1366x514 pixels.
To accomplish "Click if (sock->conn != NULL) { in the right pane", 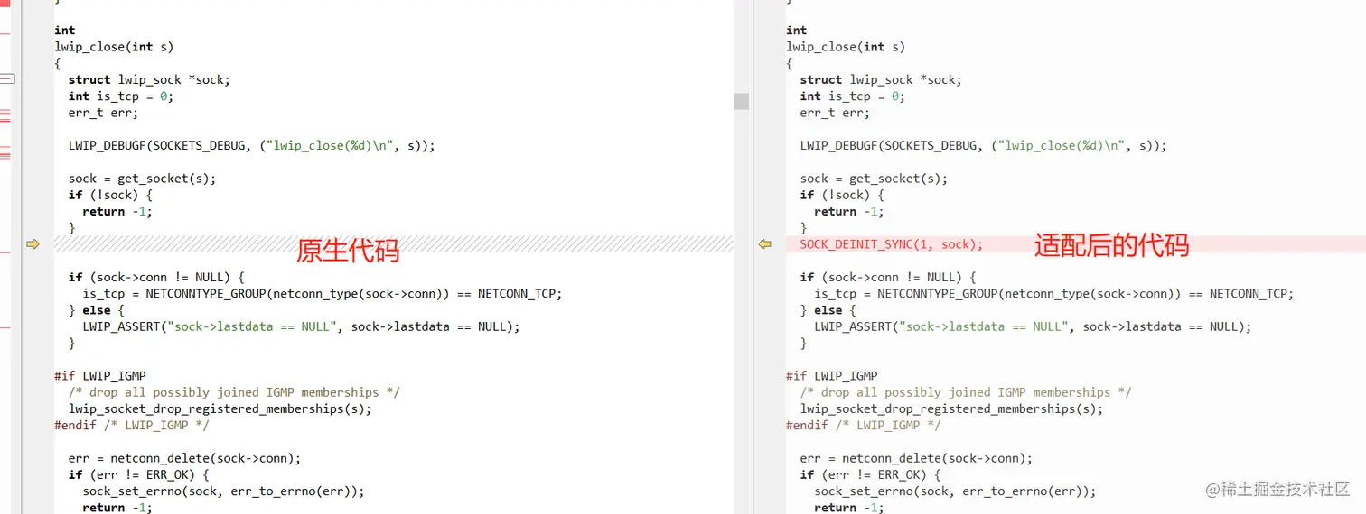I will (x=888, y=277).
